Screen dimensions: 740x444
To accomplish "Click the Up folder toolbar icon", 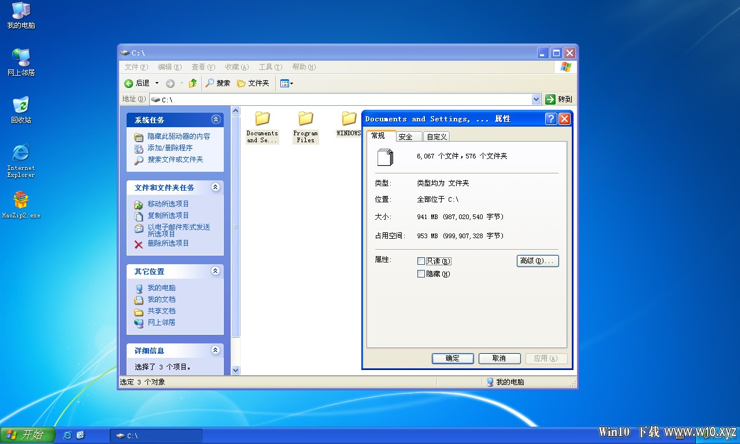I will click(x=193, y=83).
